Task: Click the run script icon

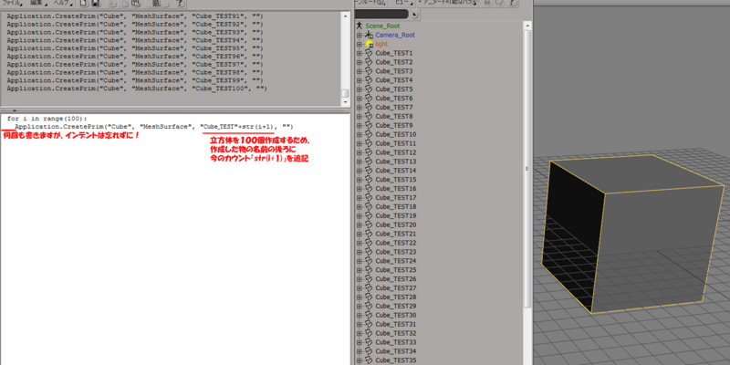Action: pyautogui.click(x=157, y=4)
